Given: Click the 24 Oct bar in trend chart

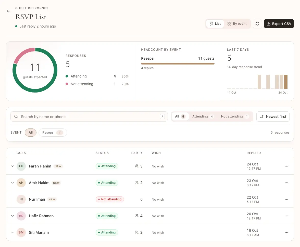Looking at the screenshot, I should point(286,82).
